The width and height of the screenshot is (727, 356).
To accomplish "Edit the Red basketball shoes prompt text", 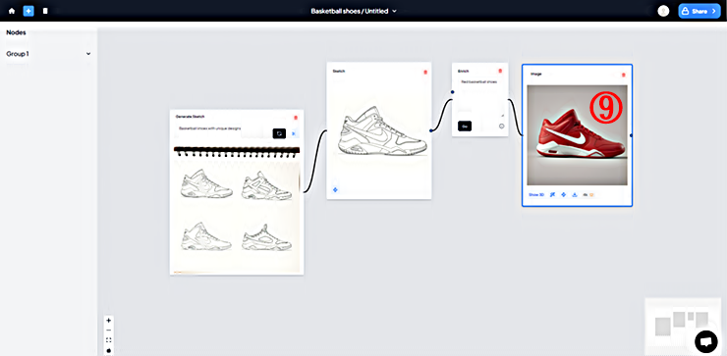I will 479,82.
